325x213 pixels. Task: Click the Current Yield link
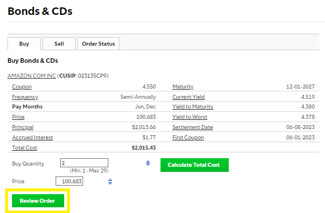[x=189, y=97]
